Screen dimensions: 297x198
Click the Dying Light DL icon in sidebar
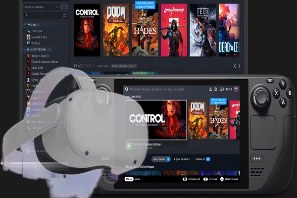coord(28,80)
